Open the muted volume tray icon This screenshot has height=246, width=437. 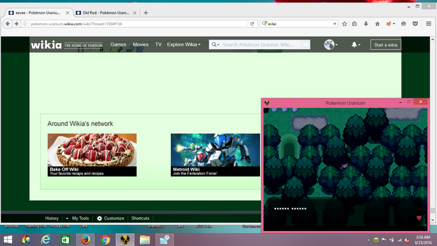(x=407, y=240)
